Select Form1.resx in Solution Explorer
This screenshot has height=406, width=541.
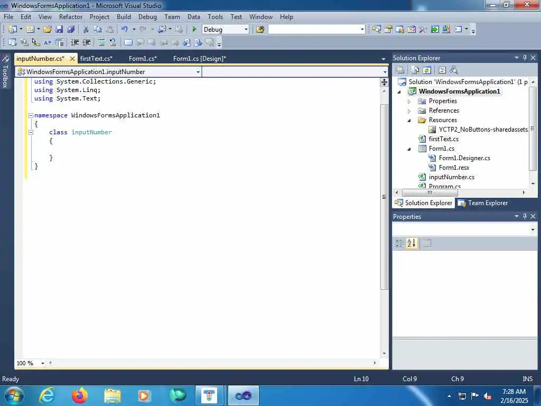coord(454,168)
